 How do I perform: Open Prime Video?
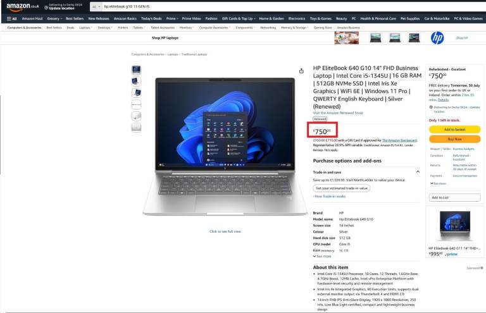tap(192, 18)
